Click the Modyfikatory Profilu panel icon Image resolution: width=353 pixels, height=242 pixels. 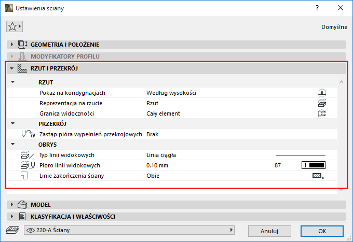22,56
